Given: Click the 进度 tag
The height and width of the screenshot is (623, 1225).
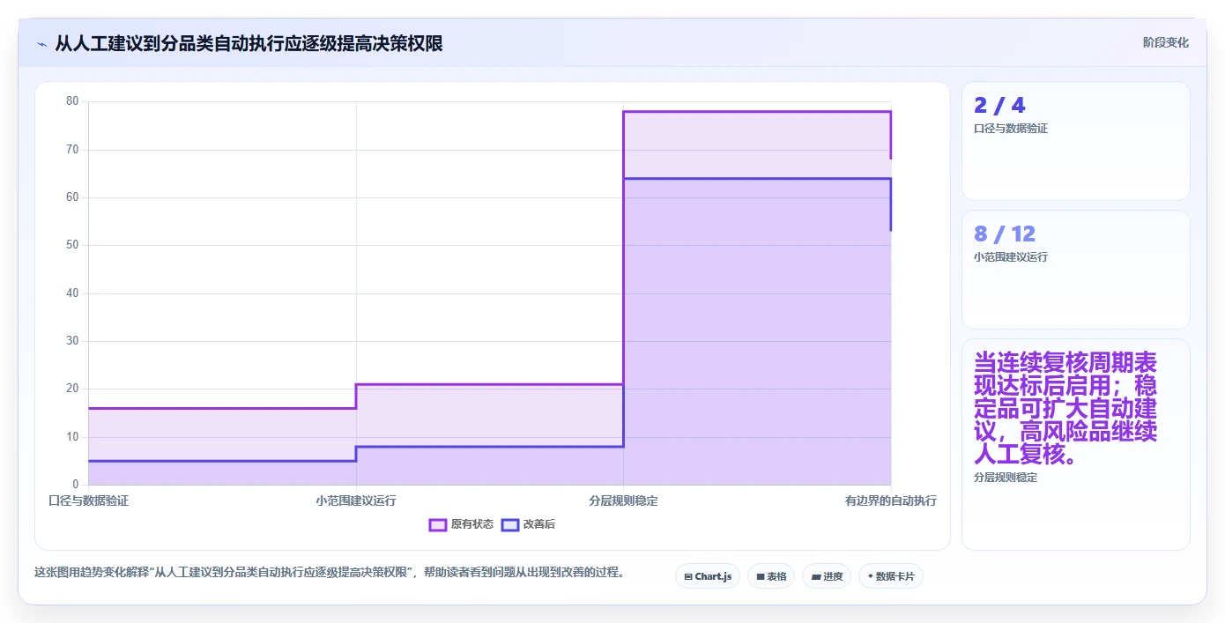Looking at the screenshot, I should [x=827, y=576].
